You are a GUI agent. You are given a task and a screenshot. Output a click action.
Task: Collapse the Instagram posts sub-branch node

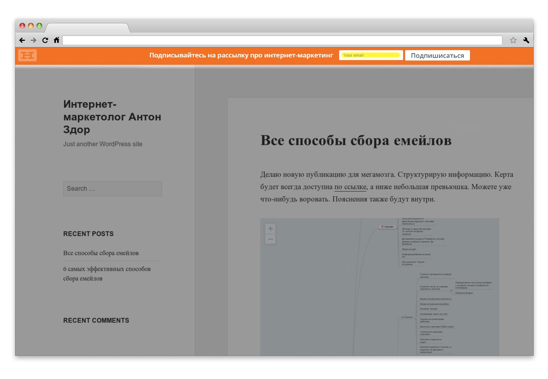(x=451, y=291)
